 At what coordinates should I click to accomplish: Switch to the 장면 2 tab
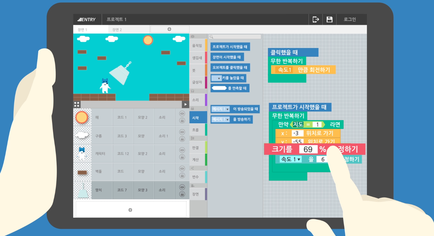point(117,30)
